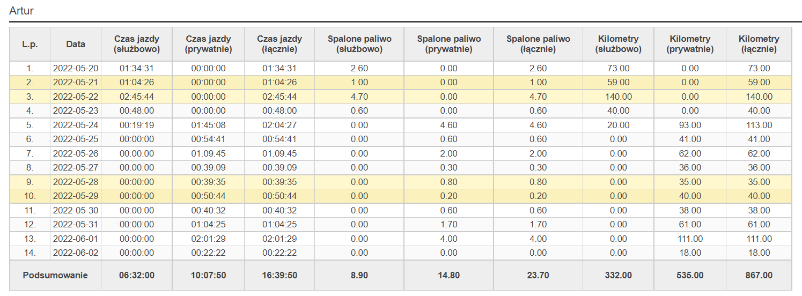This screenshot has height=296, width=802.
Task: Select the date cell 2022-05-26
Action: pos(76,154)
